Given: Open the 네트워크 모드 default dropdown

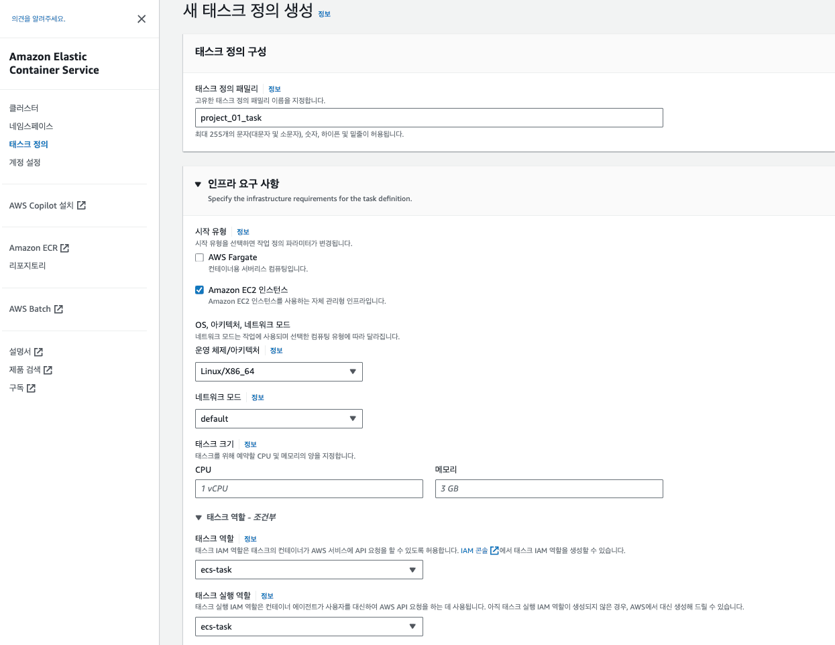Looking at the screenshot, I should pyautogui.click(x=279, y=418).
